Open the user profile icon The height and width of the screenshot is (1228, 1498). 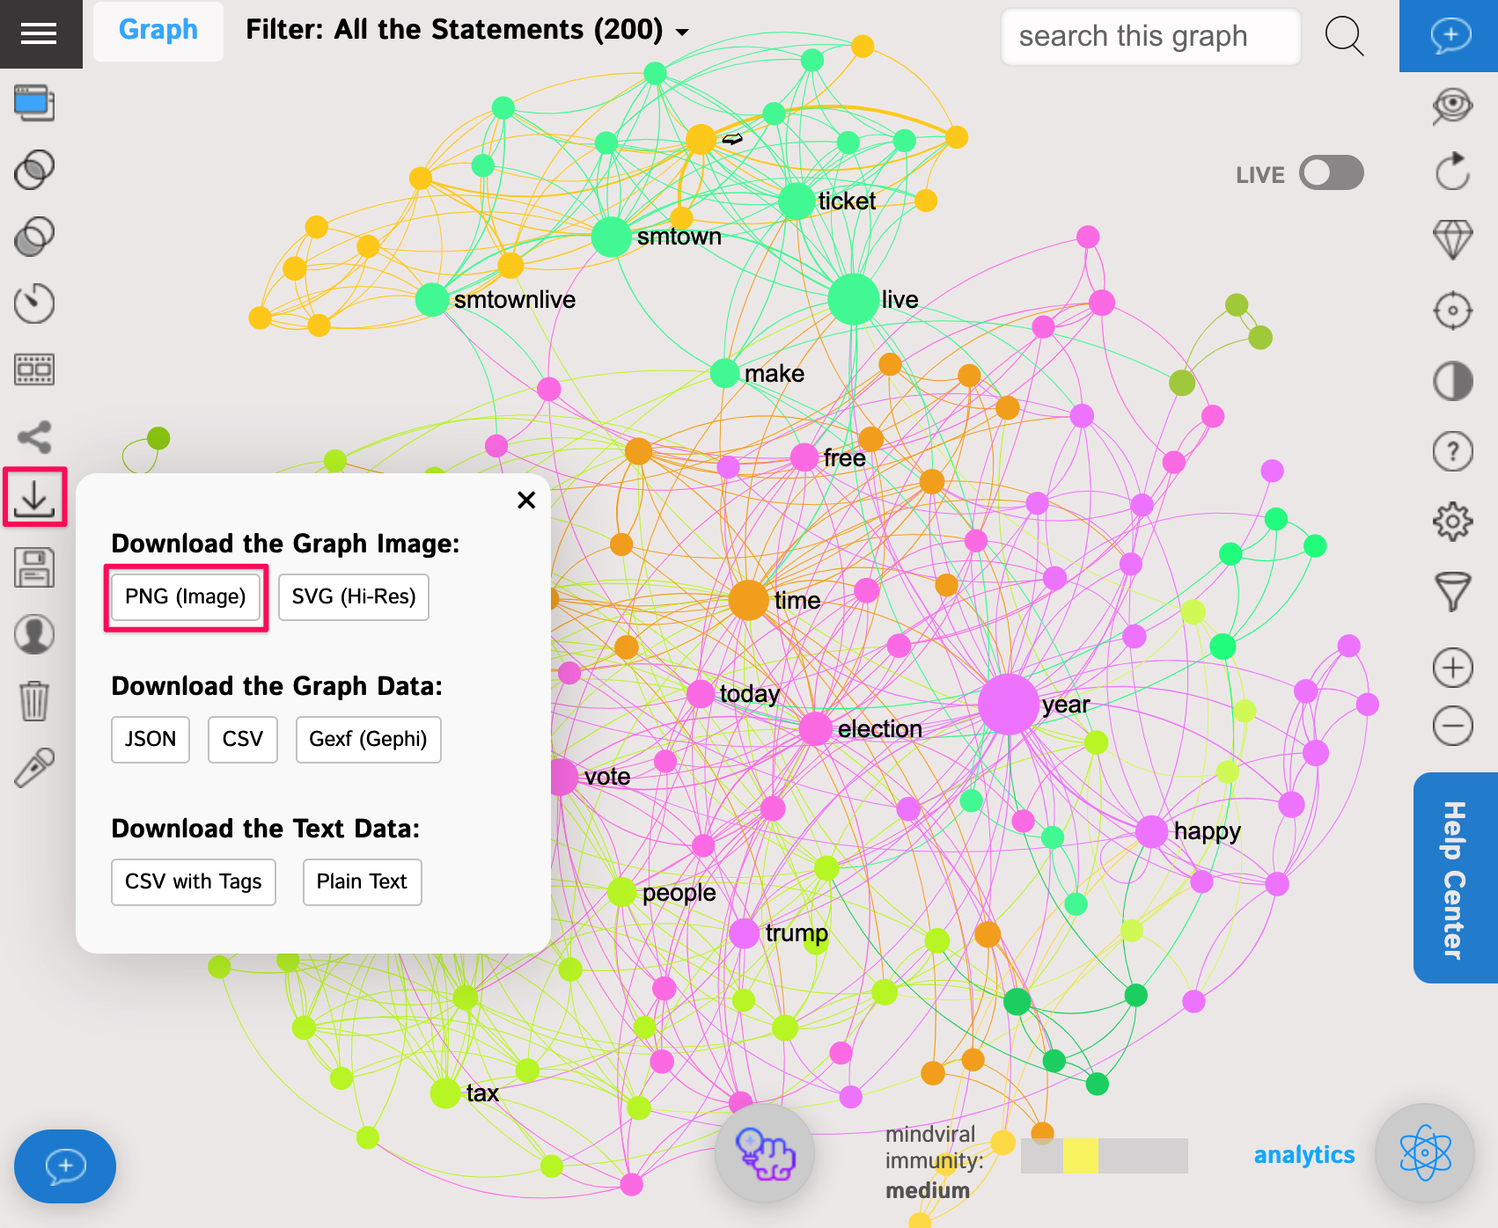point(34,633)
